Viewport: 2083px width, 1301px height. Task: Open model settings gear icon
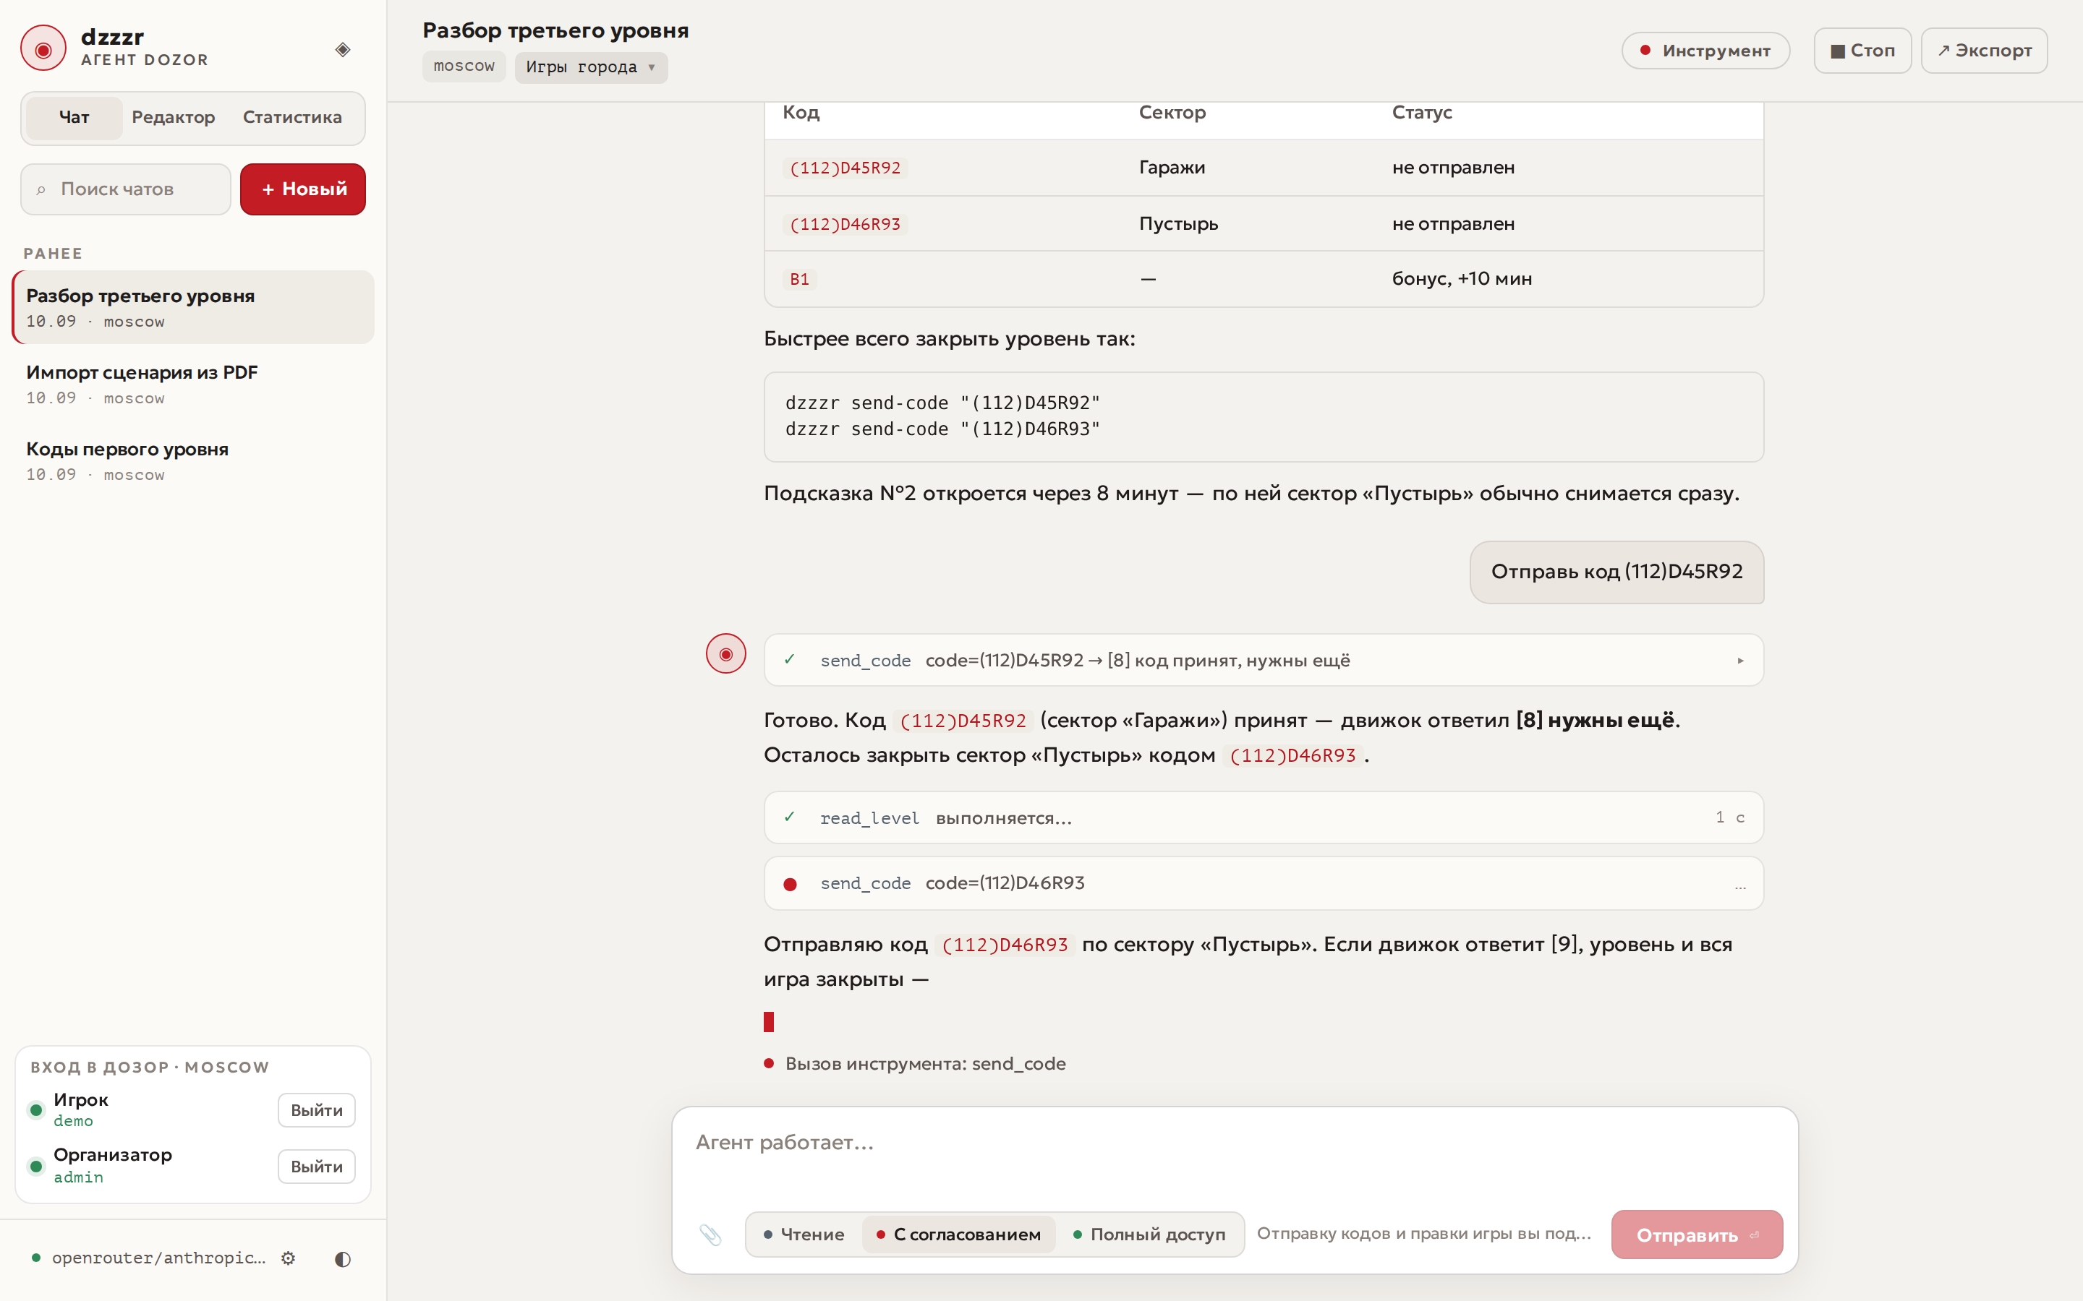[x=289, y=1258]
